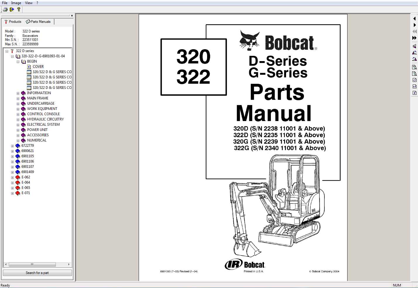Select the 6901409 manual entry
This screenshot has width=418, height=288.
click(27, 172)
